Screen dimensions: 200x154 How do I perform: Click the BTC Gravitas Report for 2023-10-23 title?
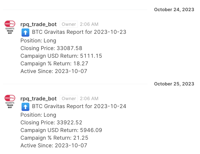(79, 33)
